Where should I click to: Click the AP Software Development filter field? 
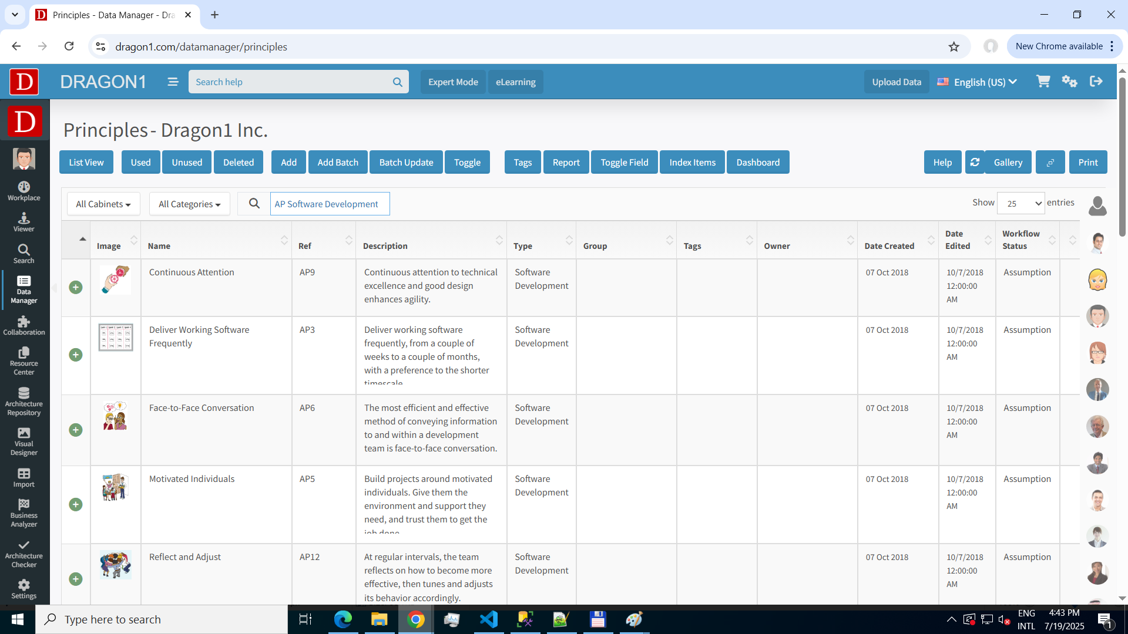330,204
